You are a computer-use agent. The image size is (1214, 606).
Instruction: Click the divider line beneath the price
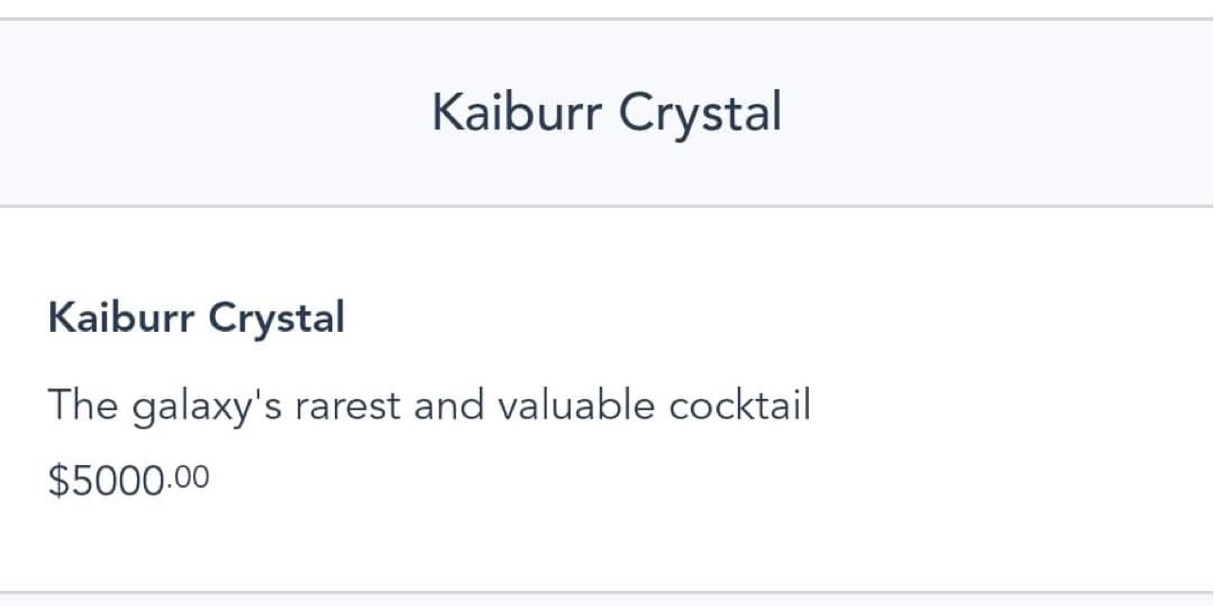[x=607, y=592]
